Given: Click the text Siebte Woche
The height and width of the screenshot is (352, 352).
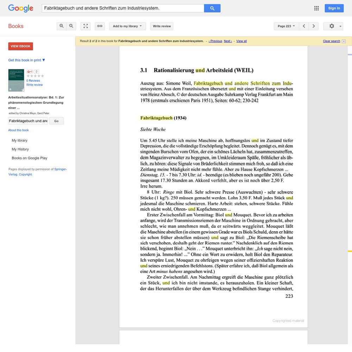Looking at the screenshot, I should pos(153,130).
